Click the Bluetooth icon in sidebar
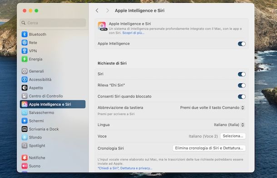The image size is (277, 178). (25, 34)
